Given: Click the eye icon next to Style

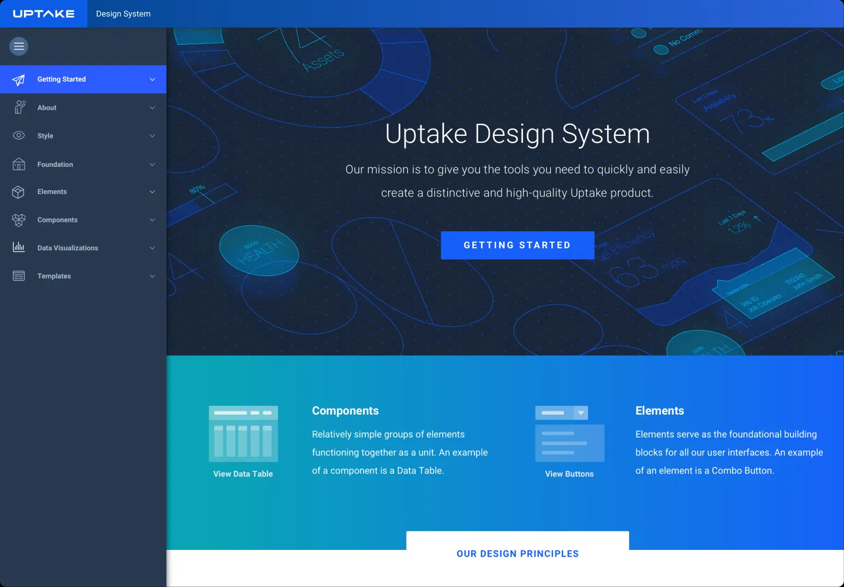Looking at the screenshot, I should [x=19, y=136].
